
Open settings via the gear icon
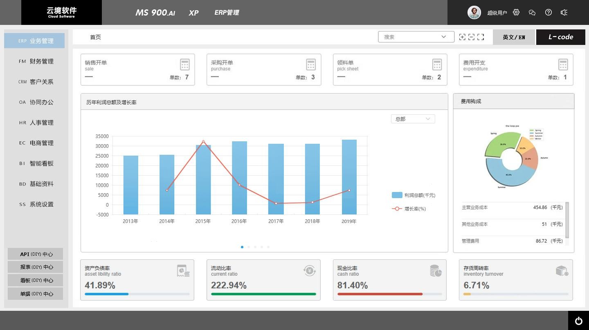pos(516,12)
